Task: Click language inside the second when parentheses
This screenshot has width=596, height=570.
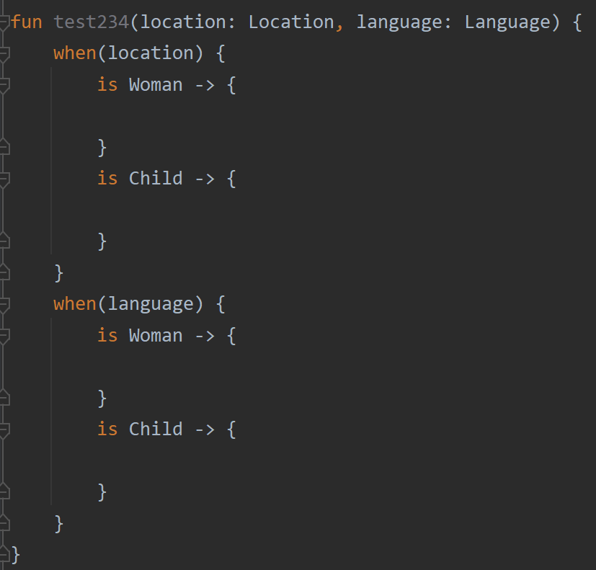Action: (x=151, y=305)
